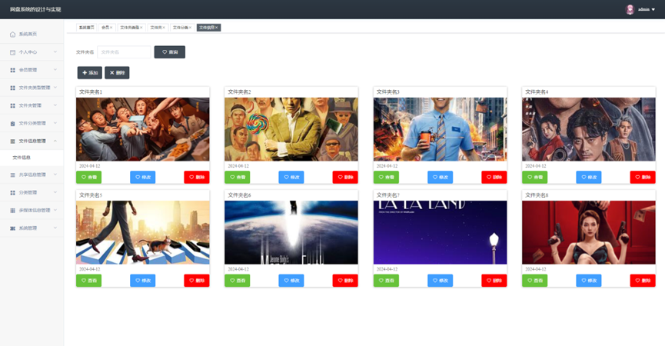Click blue 修改 button under 文件夹名2

point(291,178)
